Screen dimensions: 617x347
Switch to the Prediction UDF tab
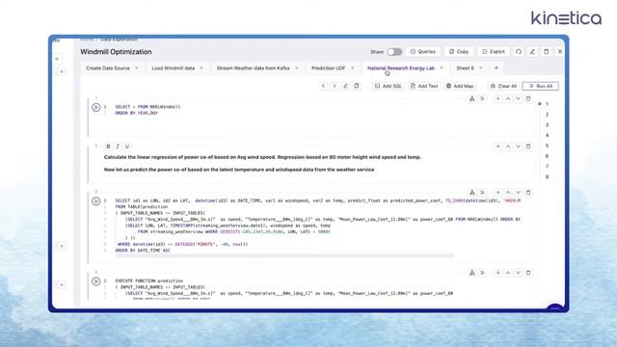click(x=328, y=68)
